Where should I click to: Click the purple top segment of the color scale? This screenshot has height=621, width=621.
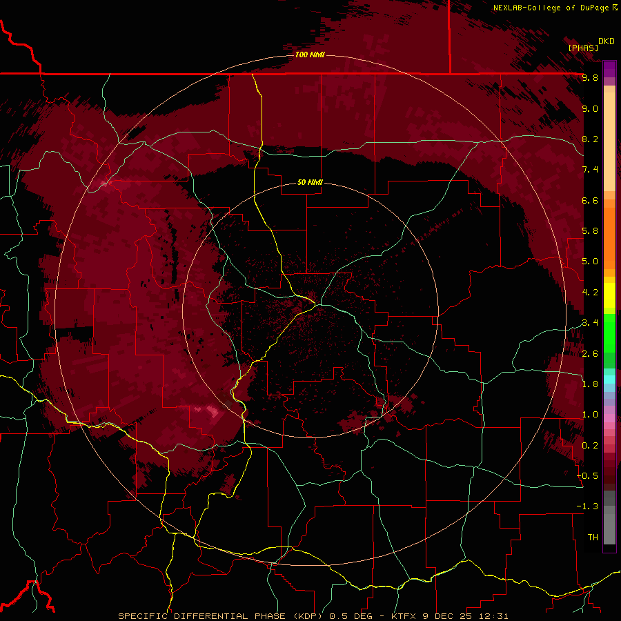(x=609, y=69)
